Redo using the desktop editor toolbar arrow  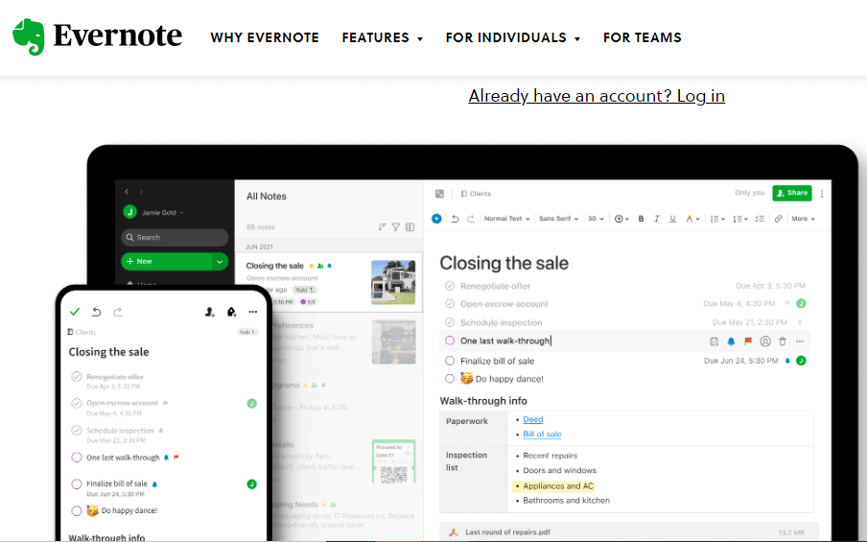[x=471, y=219]
